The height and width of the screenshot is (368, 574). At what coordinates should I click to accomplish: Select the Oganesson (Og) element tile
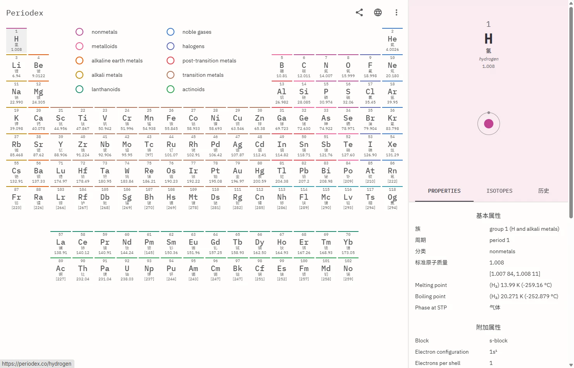(392, 199)
